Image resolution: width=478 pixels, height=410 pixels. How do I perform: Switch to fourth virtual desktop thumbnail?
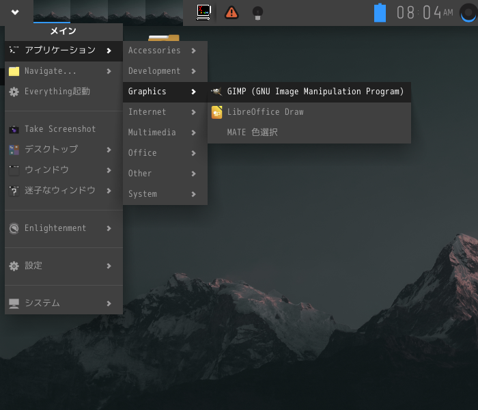(x=164, y=12)
